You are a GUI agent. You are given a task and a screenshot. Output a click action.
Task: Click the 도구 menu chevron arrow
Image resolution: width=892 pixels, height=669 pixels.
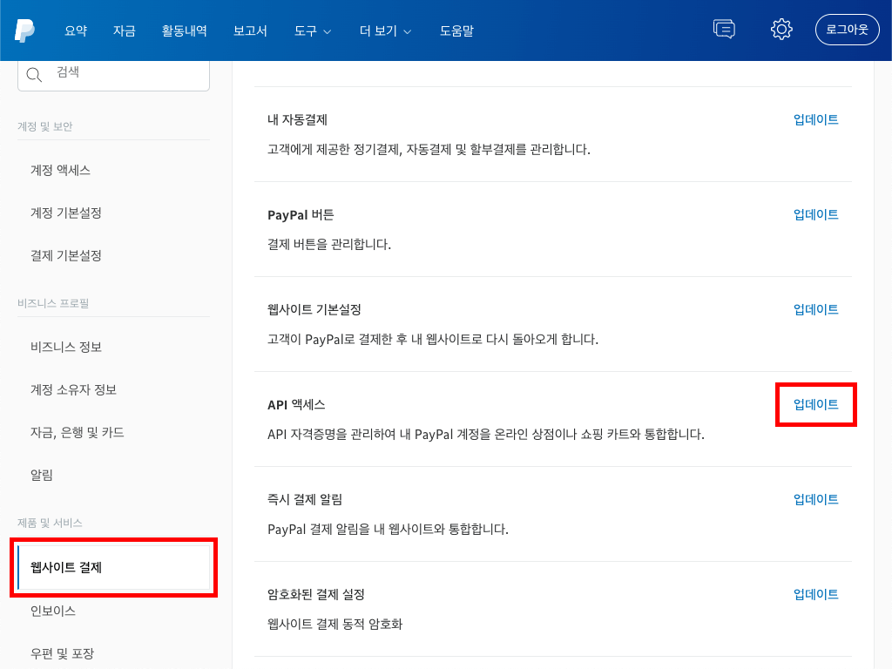pyautogui.click(x=328, y=32)
